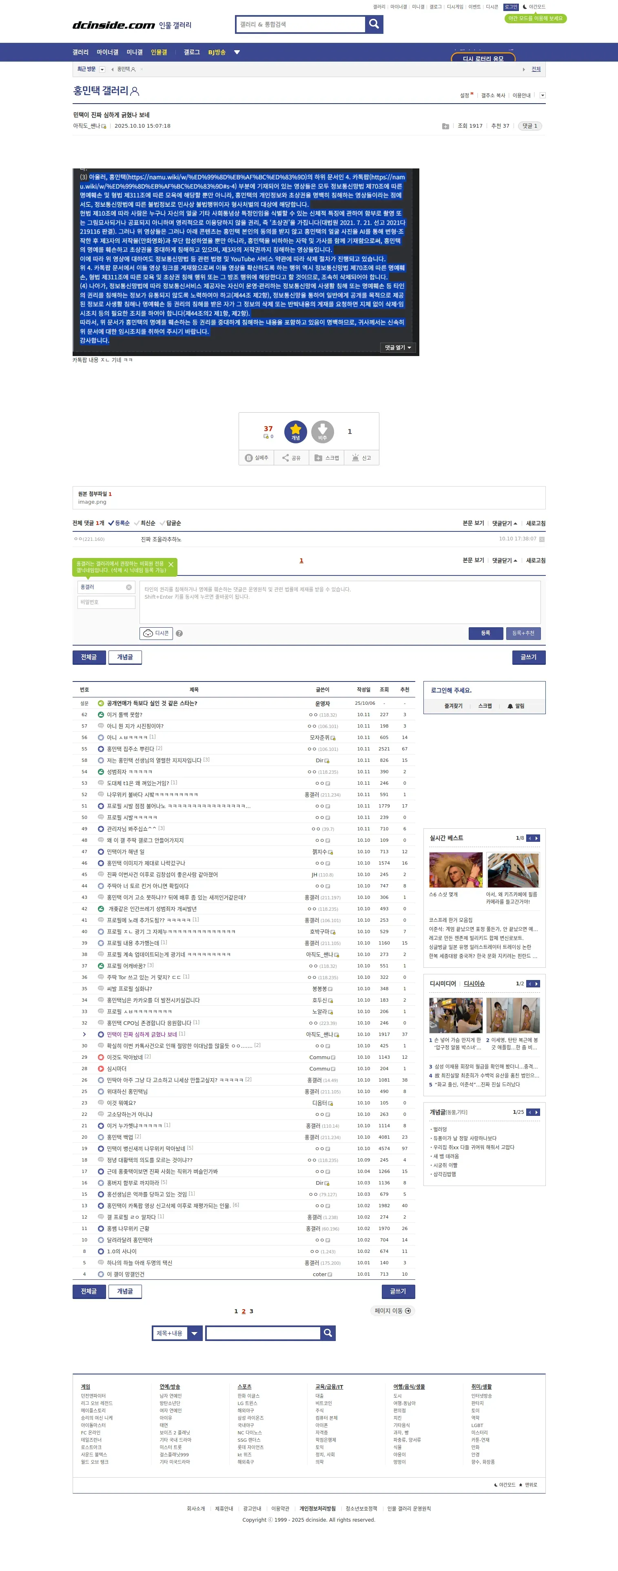Click the 디시콘 emoticon button
Screen dimensions: 618x1571
(x=156, y=633)
